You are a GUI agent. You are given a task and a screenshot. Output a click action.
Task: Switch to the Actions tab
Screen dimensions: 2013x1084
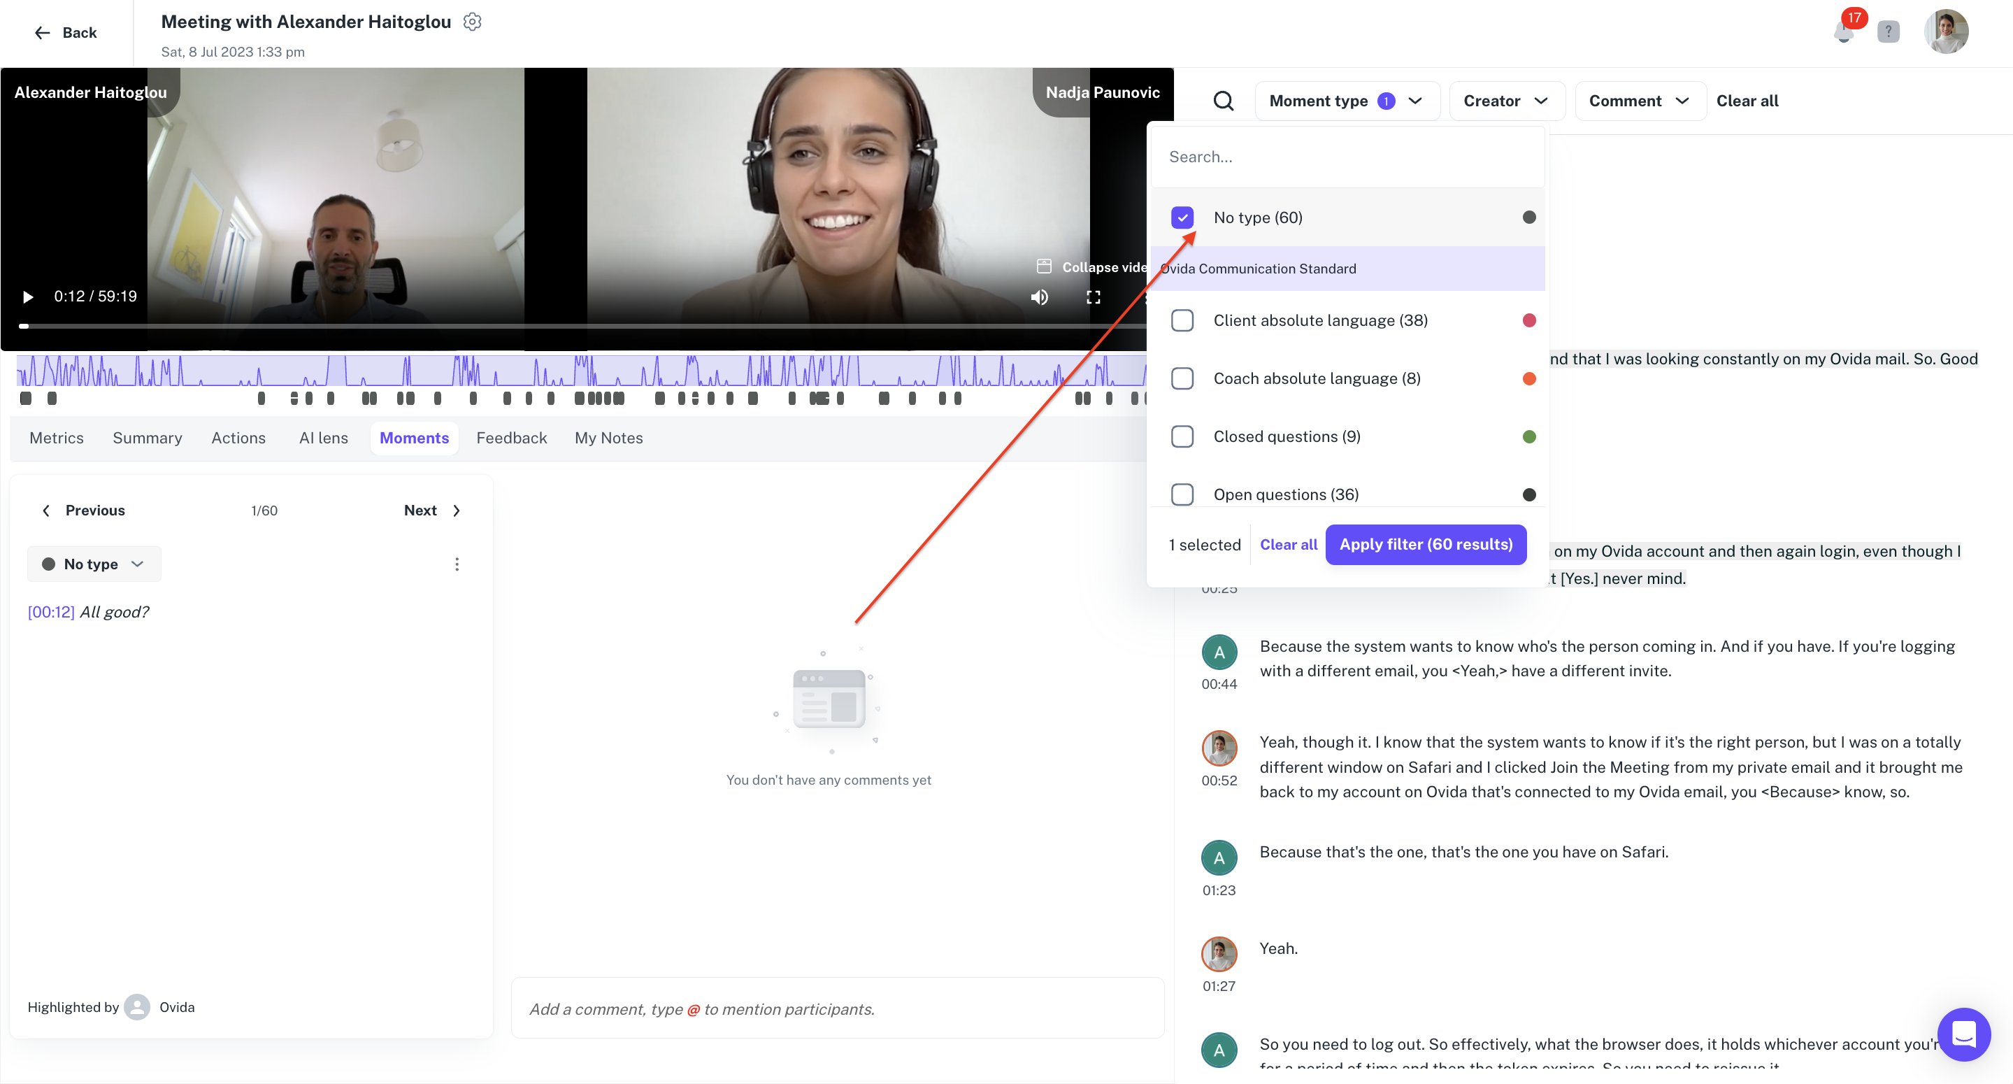(238, 438)
